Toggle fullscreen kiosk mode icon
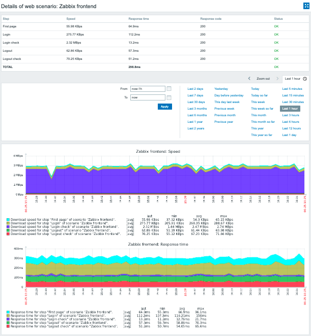311x336 pixels. click(x=306, y=6)
